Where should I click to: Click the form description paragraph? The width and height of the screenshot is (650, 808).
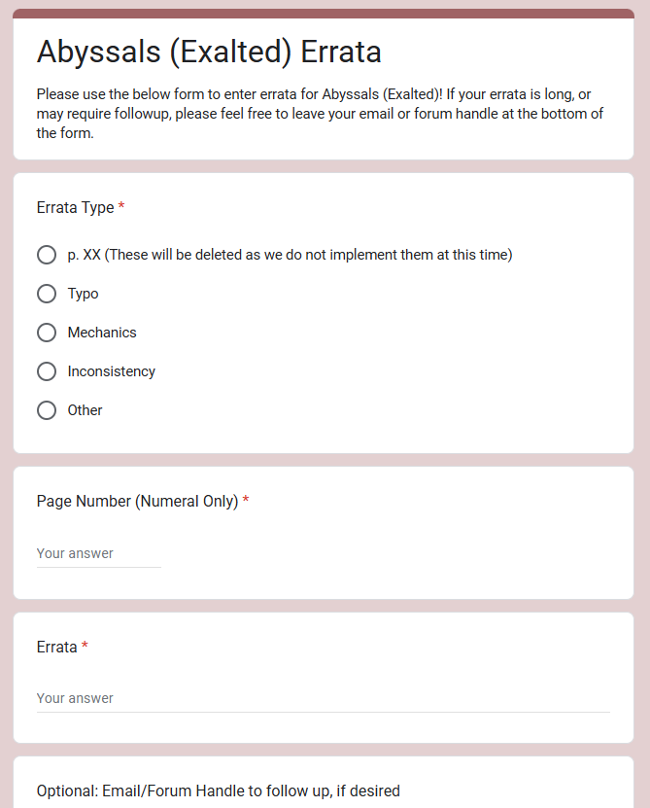pos(321,114)
